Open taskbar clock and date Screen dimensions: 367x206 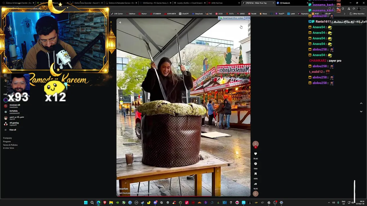(360, 203)
